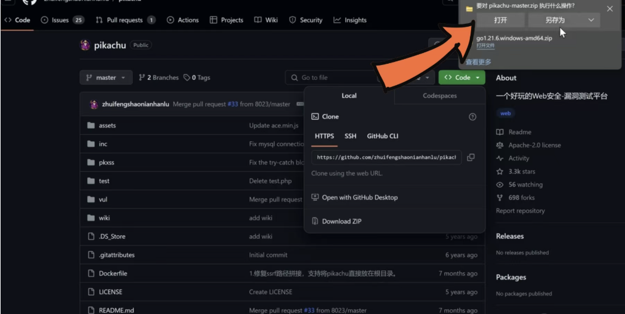This screenshot has width=625, height=314.
Task: Click the folder icon beside test
Action: coord(91,181)
